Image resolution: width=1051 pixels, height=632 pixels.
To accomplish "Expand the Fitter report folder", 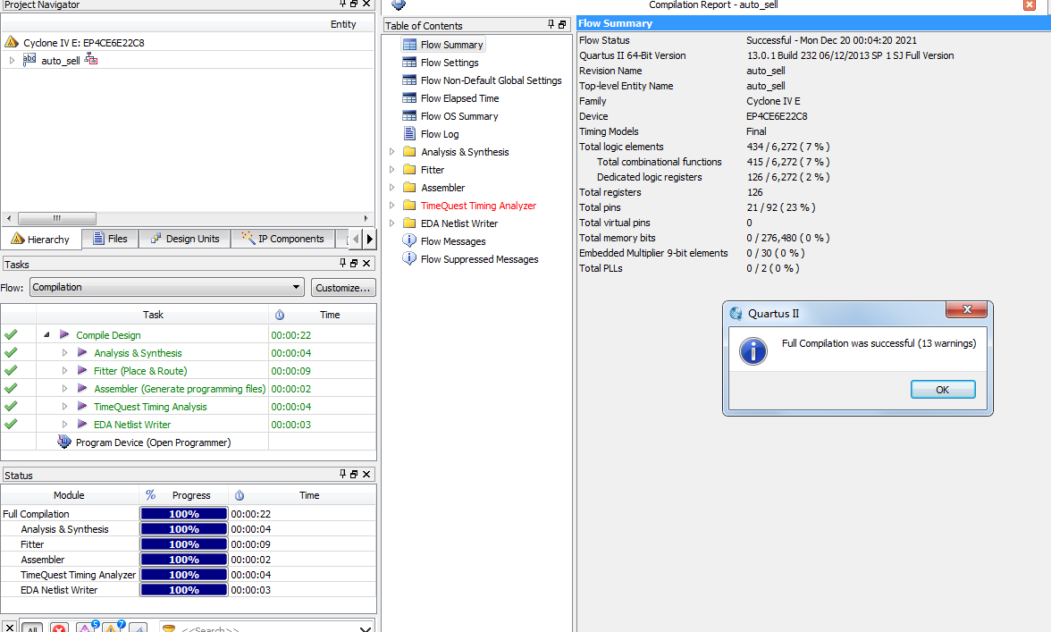I will (392, 170).
